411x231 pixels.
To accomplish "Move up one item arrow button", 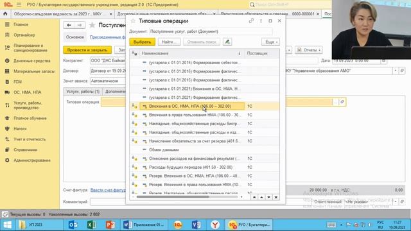I will tap(261, 197).
